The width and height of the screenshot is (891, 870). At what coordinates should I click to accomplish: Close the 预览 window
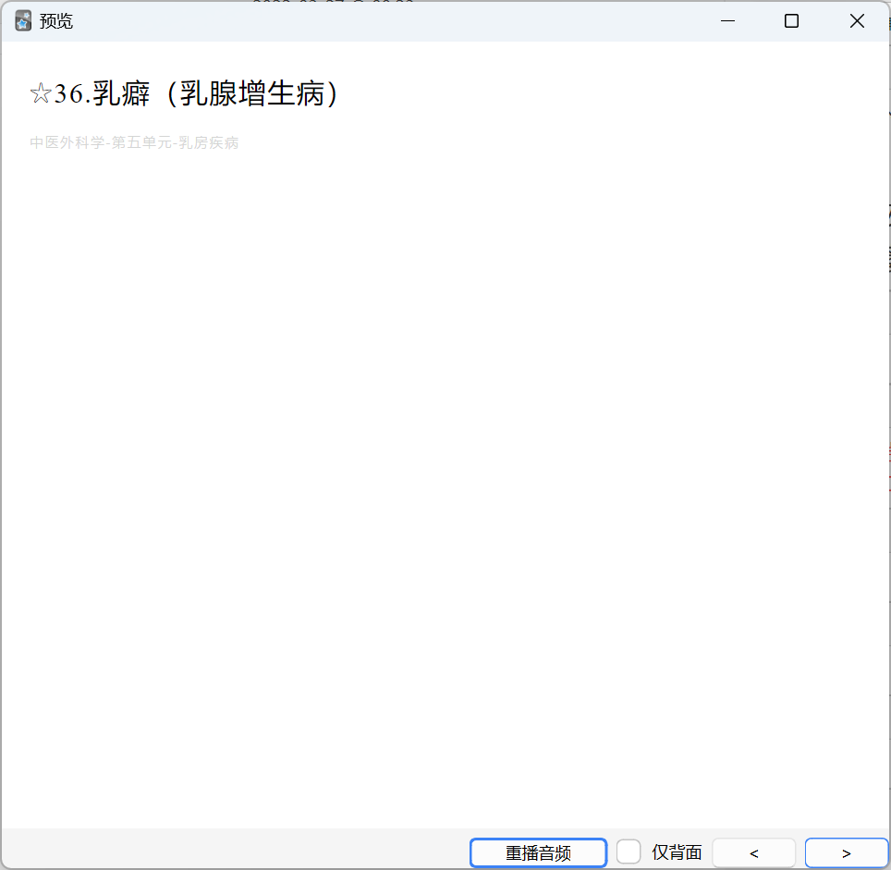click(857, 21)
